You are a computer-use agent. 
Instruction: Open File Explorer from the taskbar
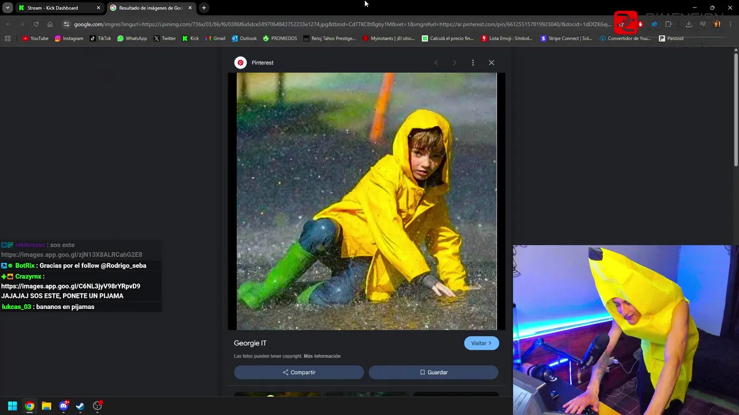(x=47, y=406)
